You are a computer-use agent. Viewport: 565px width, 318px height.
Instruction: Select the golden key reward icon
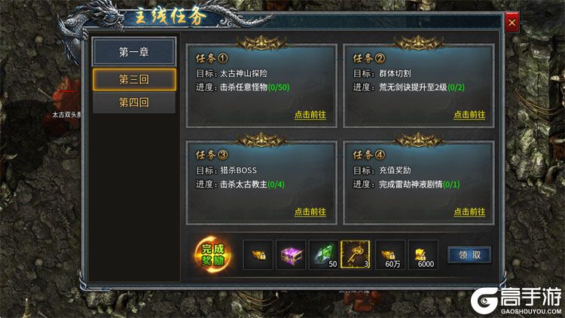pos(356,255)
